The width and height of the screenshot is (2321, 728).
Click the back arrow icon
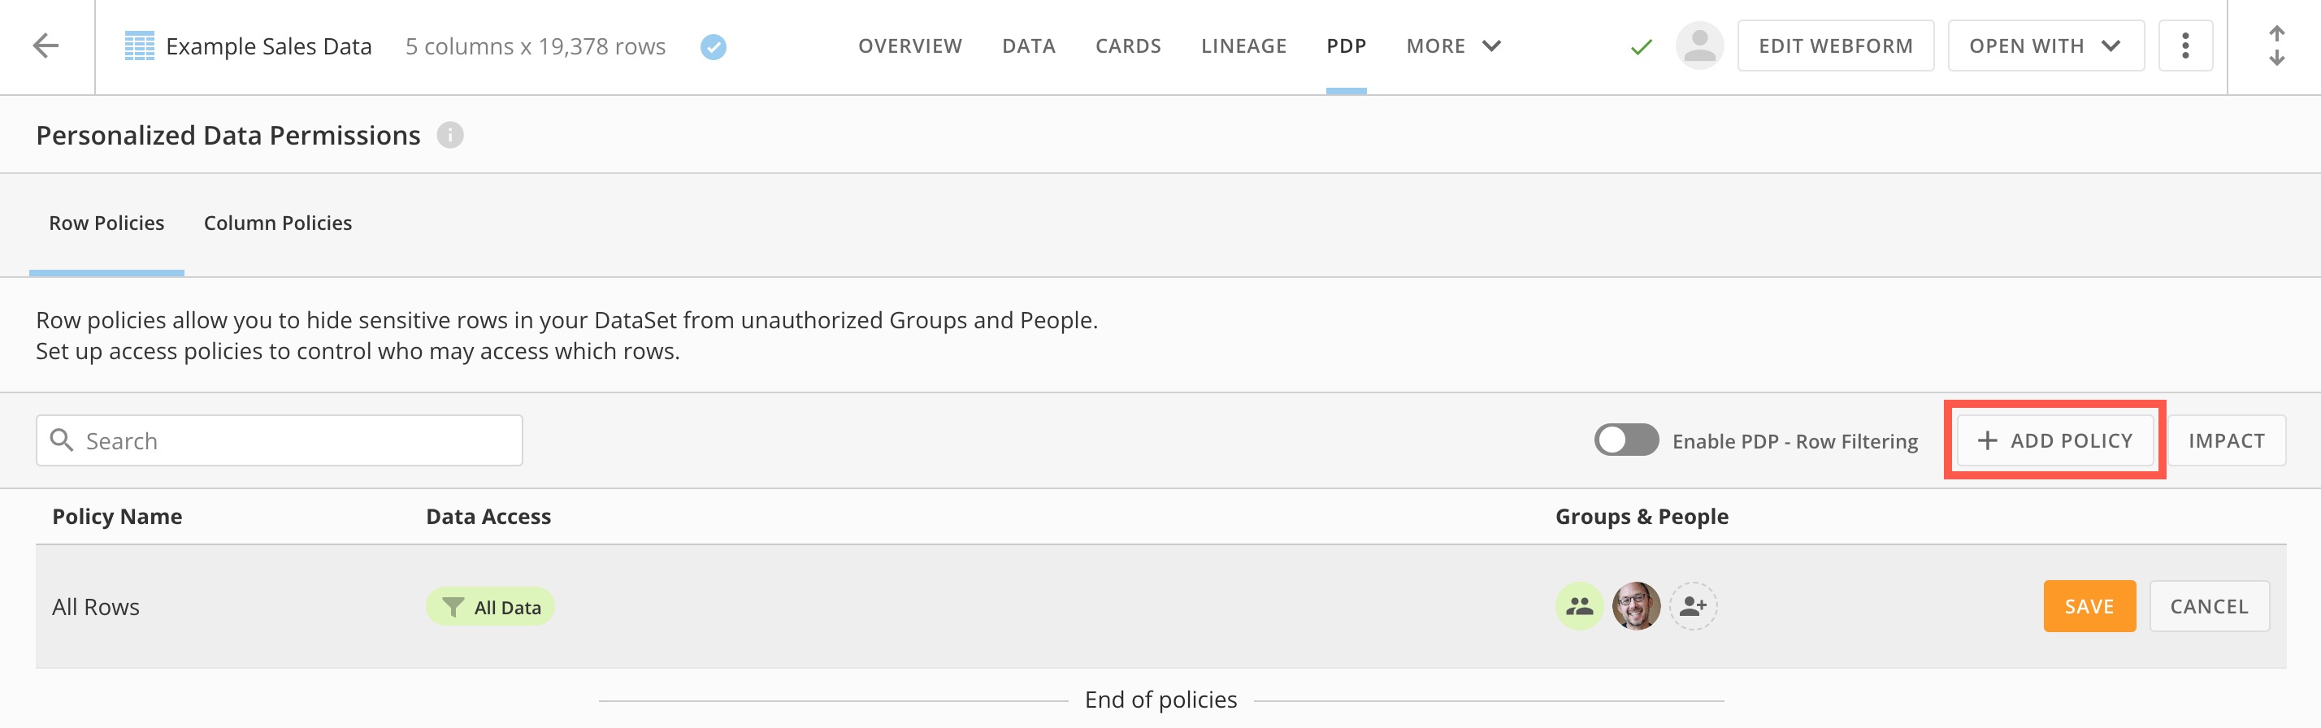click(x=45, y=45)
